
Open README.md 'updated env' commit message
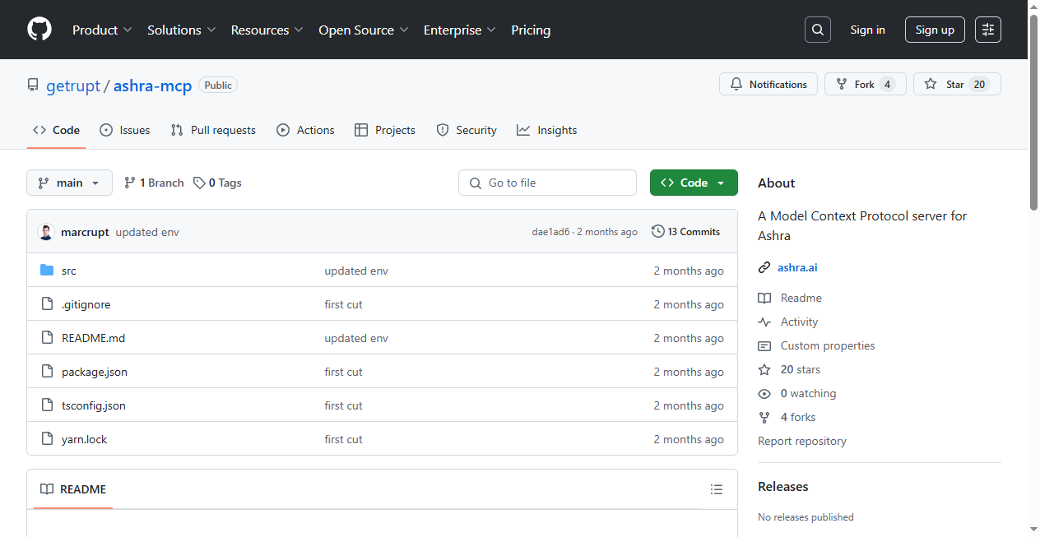356,338
